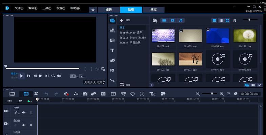The height and width of the screenshot is (135, 266).
Task: Import media files with folder-plus icon
Action: 155,21
